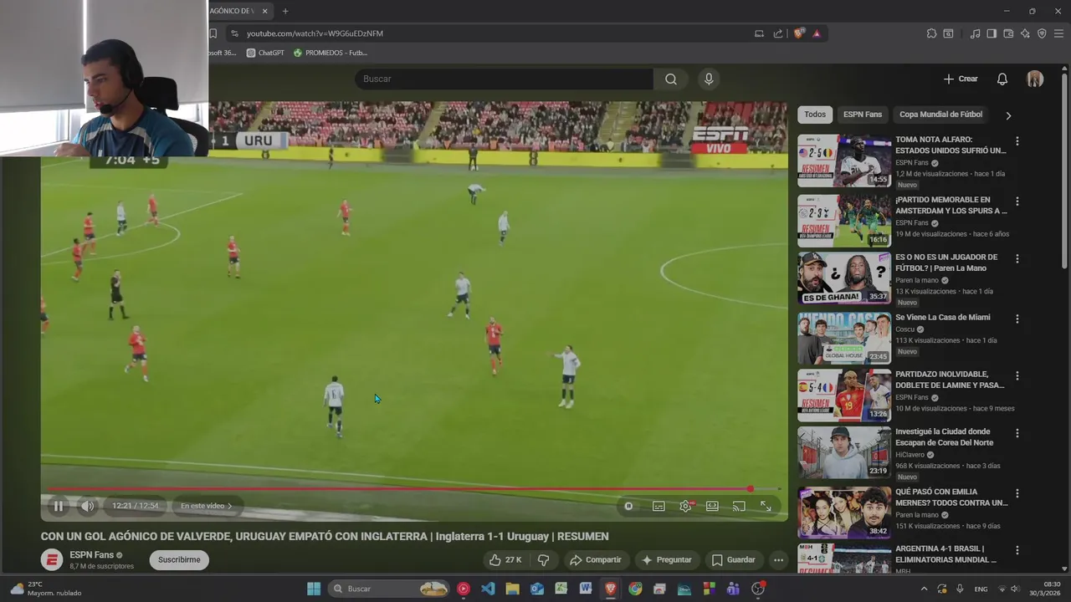Open options menu for 'Se Viene La Casa de Miami'
Image resolution: width=1071 pixels, height=602 pixels.
click(x=1017, y=319)
